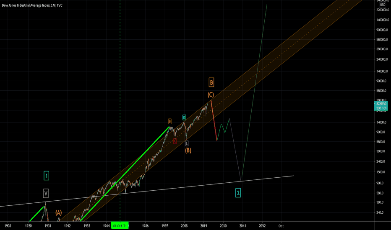This screenshot has width=391, height=230.
Task: Click the 2400.0 price scale label
Action: (x=381, y=161)
